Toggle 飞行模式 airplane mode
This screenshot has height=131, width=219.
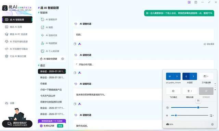(x=173, y=91)
